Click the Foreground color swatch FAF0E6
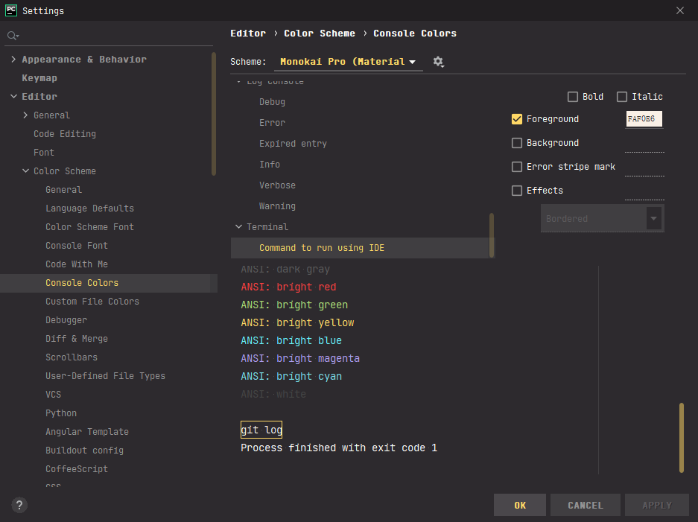 [644, 119]
